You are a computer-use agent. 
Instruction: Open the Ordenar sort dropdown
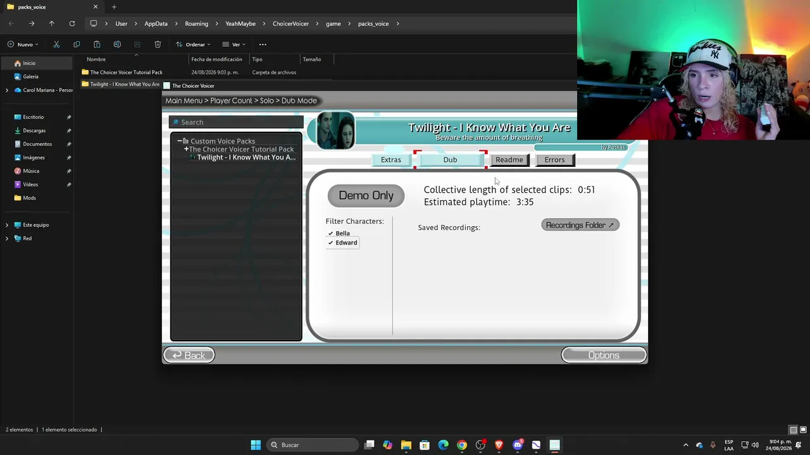193,44
